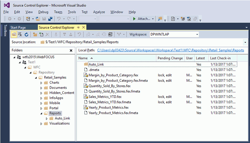Select the Visualizations folder in tree
Screen dimensions: 250x143
point(59,123)
